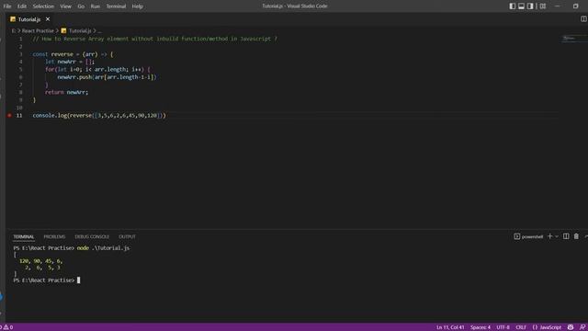The height and width of the screenshot is (331, 588).
Task: Restore down the VS Code window
Action: 576,6
